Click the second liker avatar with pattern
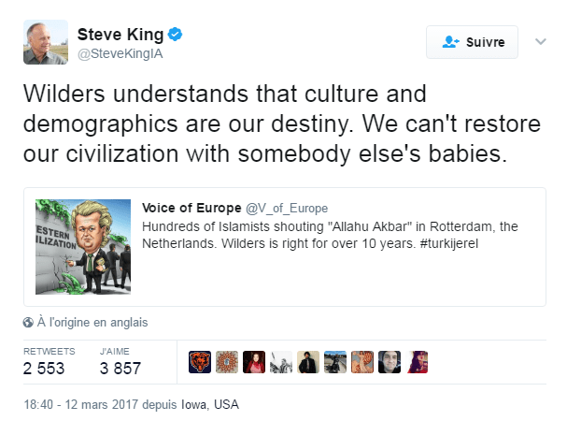This screenshot has height=421, width=567. point(227,362)
